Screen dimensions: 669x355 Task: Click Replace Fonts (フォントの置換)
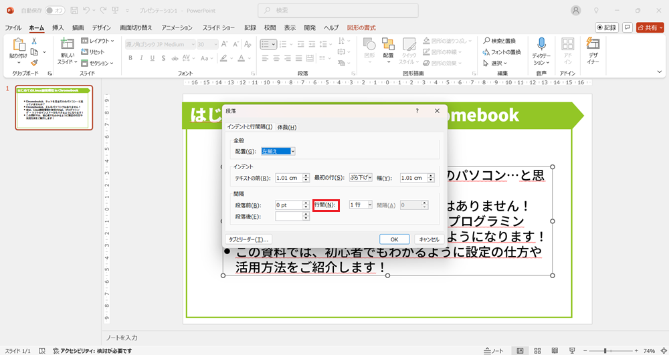pyautogui.click(x=502, y=52)
